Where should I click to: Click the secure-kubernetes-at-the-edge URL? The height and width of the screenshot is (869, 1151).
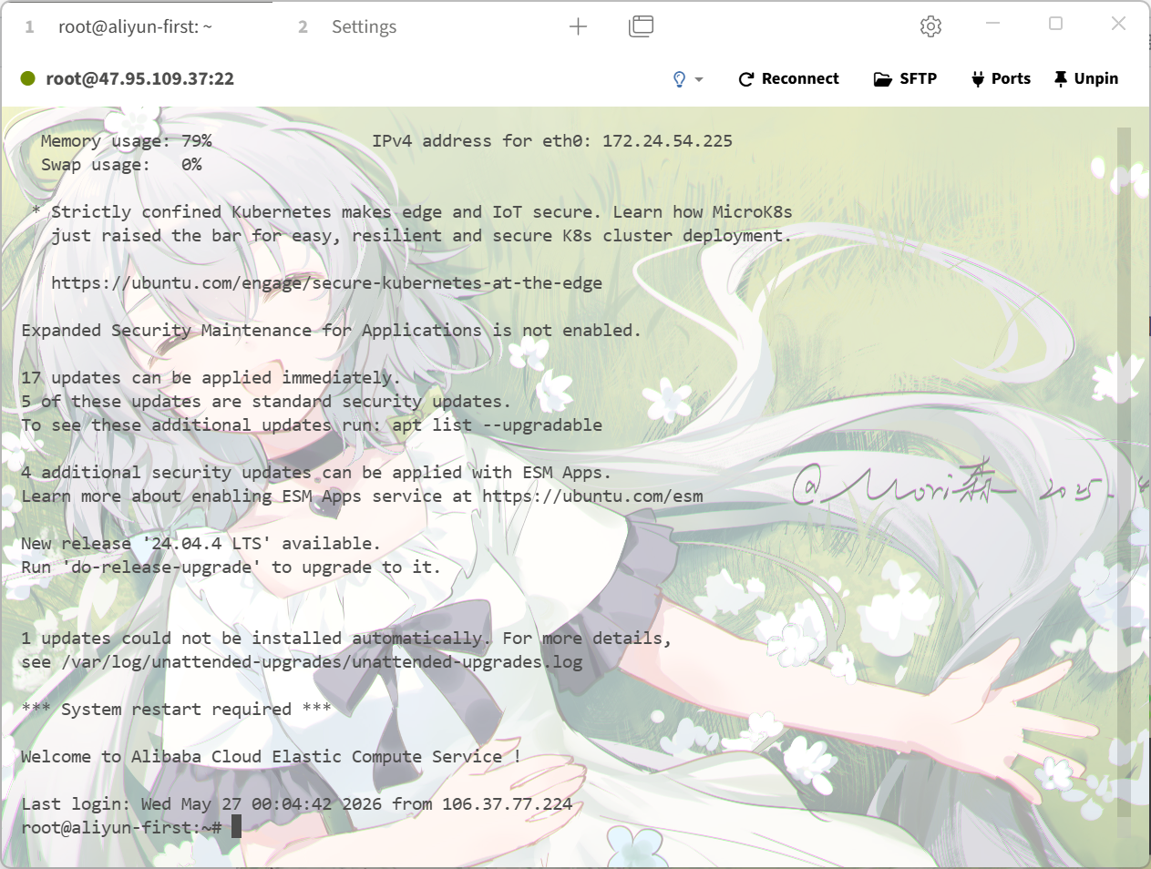(326, 282)
